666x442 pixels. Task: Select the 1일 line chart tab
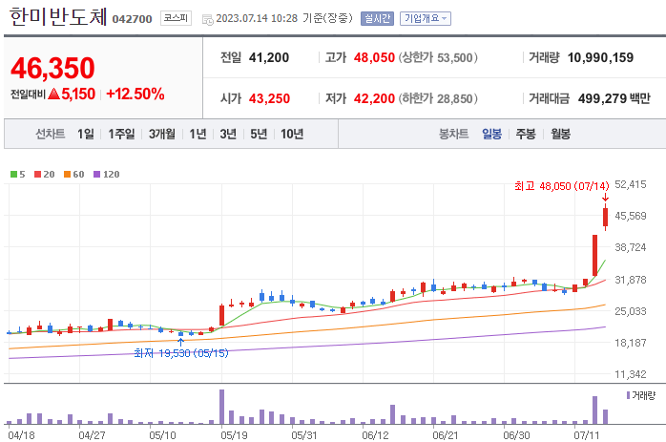point(85,135)
